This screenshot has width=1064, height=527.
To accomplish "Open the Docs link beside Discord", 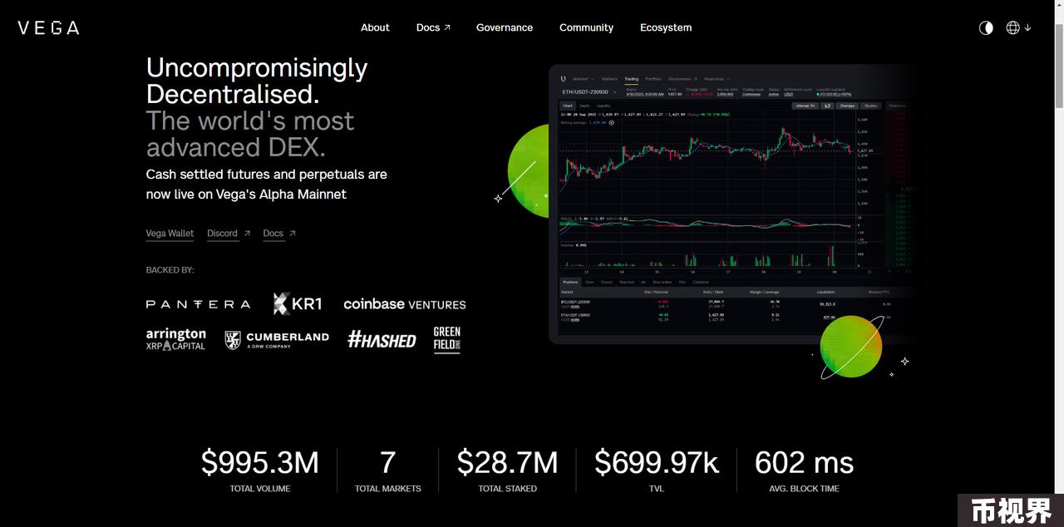I will coord(279,234).
